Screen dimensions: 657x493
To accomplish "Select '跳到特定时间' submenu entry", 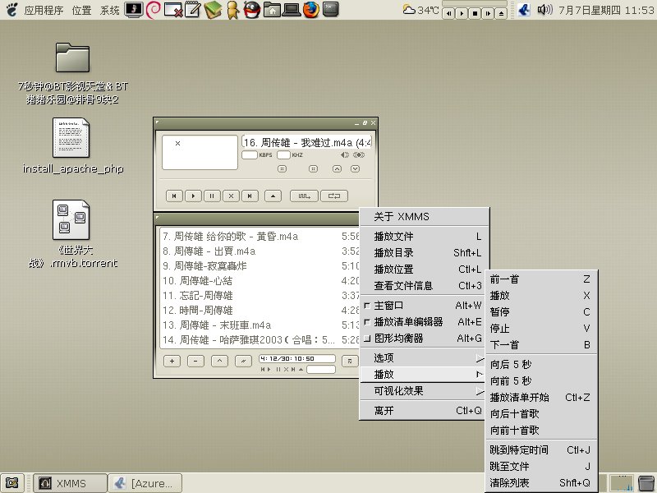I will pyautogui.click(x=540, y=449).
